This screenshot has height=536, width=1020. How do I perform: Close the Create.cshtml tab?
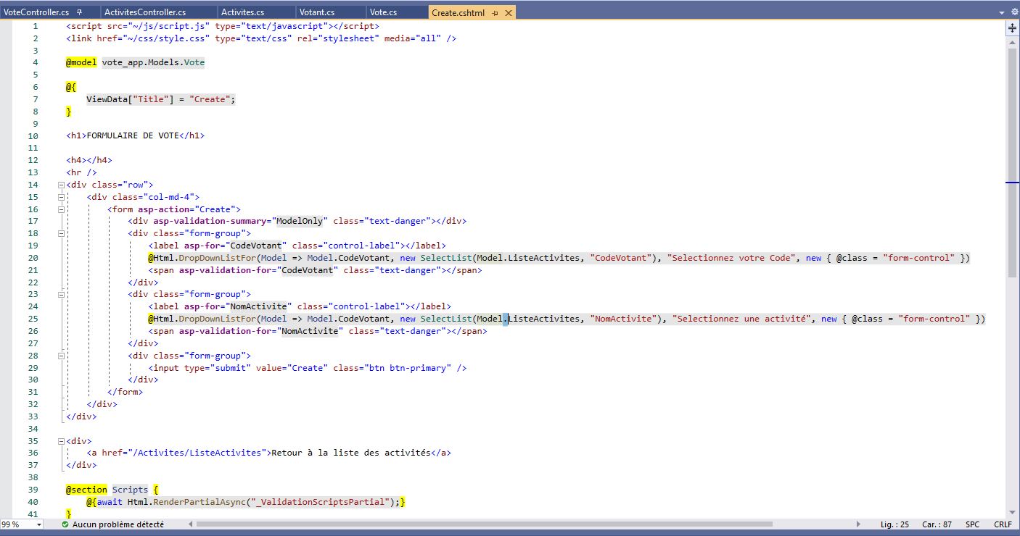pos(508,13)
